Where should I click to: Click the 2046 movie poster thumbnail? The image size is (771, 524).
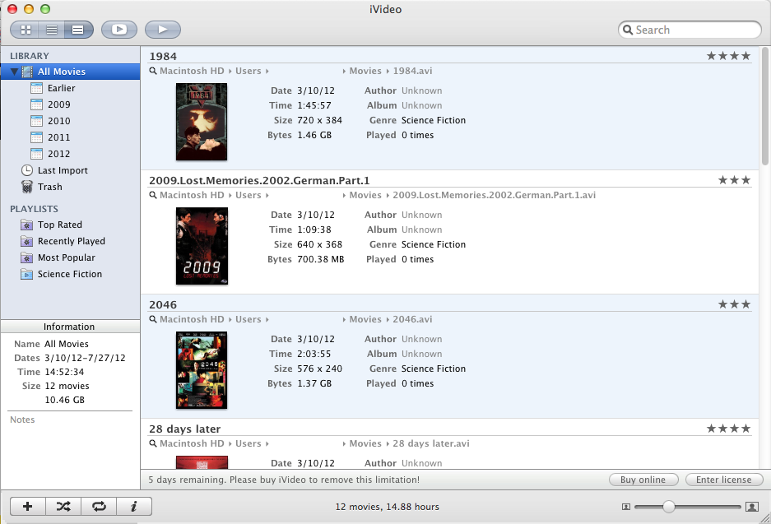(x=202, y=370)
